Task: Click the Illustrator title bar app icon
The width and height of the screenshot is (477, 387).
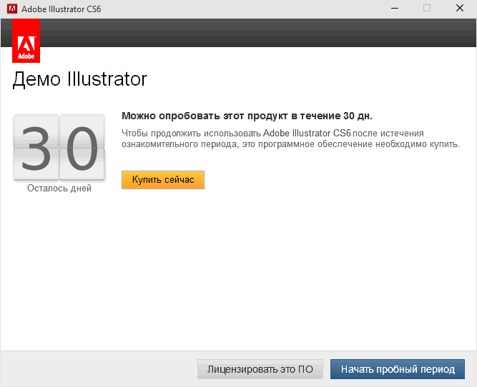Action: coord(12,9)
